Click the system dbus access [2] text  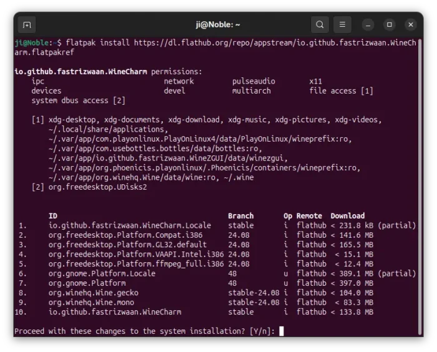click(78, 100)
